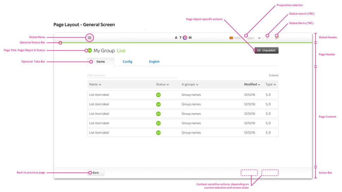
Task: Click the global search magnifier icon
Action: click(268, 38)
